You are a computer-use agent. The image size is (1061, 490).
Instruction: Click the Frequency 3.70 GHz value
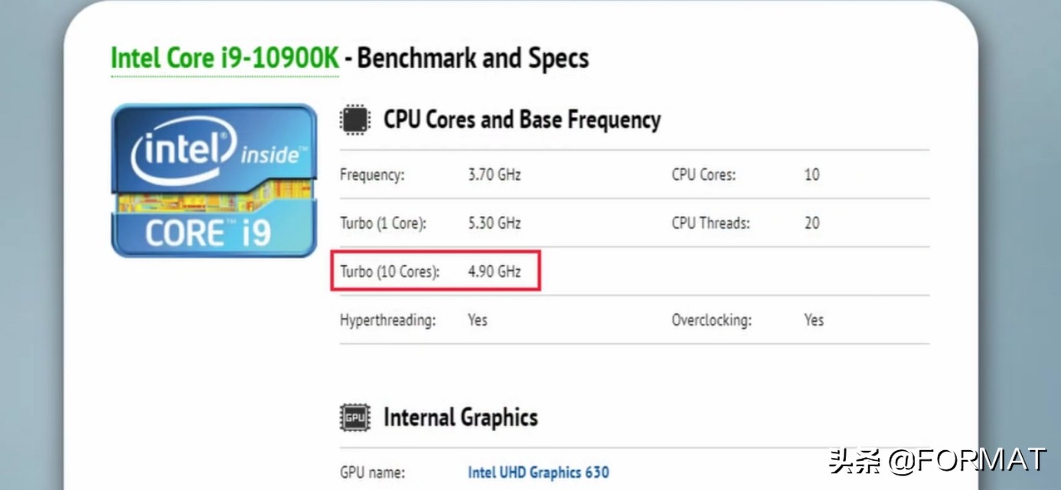click(x=494, y=175)
